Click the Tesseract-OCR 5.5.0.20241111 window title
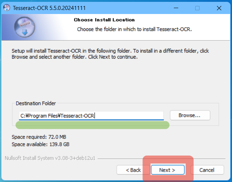The image size is (232, 182). 49,8
